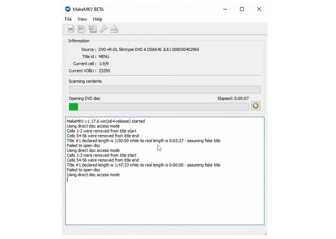Stop scanning with the orange hand button
The height and width of the screenshot is (239, 336).
point(256,106)
